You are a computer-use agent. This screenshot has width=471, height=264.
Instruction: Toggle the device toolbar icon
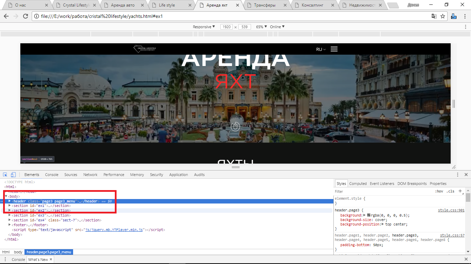[13, 175]
